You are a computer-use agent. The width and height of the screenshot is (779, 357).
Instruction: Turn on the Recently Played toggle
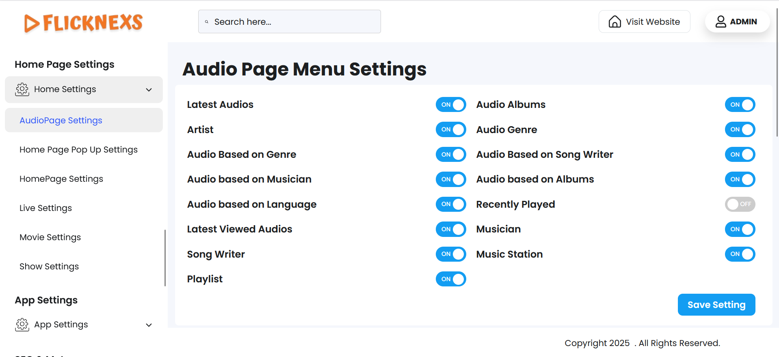[x=740, y=204]
